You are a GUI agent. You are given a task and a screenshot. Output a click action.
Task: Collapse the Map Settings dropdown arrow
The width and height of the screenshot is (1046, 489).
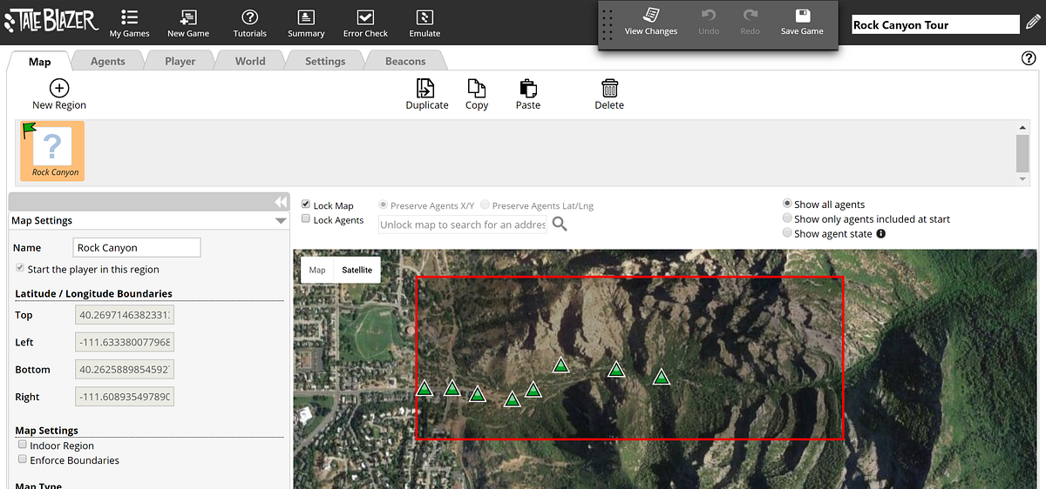pos(281,221)
